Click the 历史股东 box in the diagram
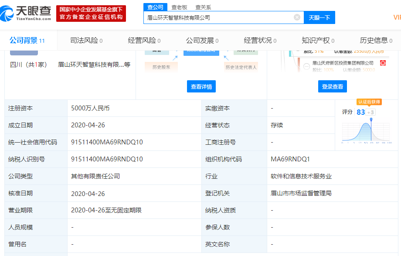 [161, 67]
